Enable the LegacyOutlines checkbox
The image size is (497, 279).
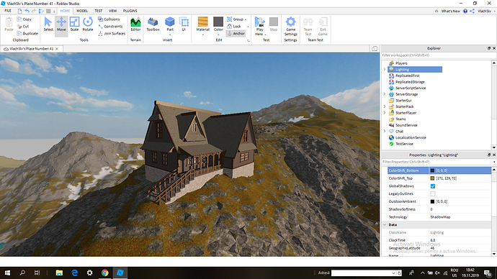coord(433,193)
